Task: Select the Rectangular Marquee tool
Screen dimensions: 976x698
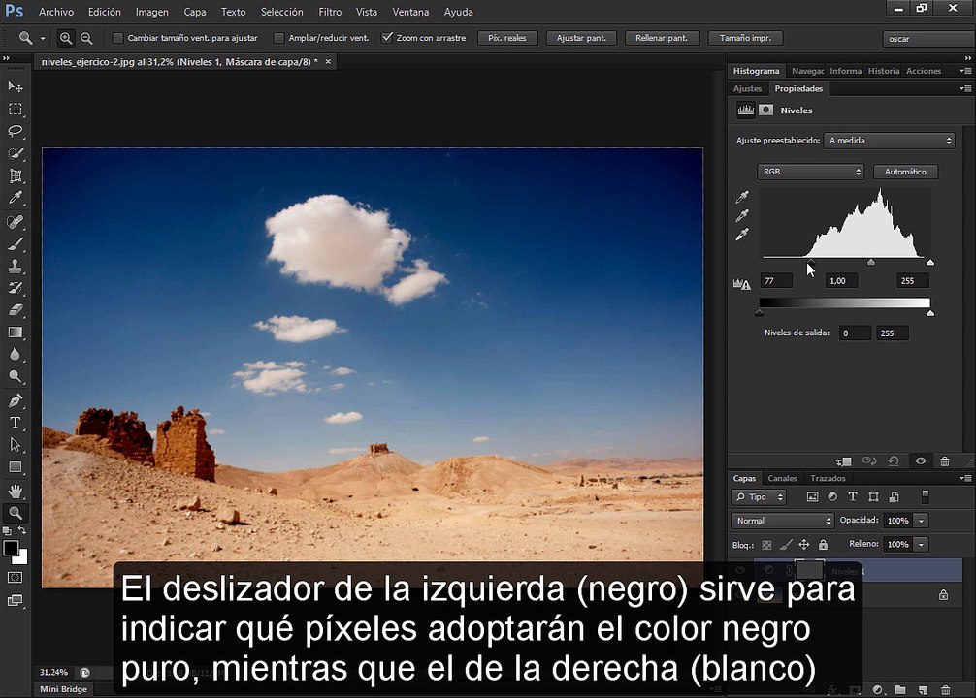Action: pos(16,109)
